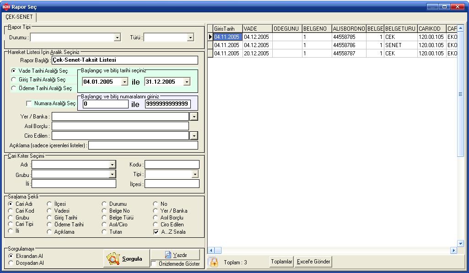Image resolution: width=469 pixels, height=273 pixels.
Task: Select Giriş Tarihi Aralığı Seç option
Action: pos(13,80)
